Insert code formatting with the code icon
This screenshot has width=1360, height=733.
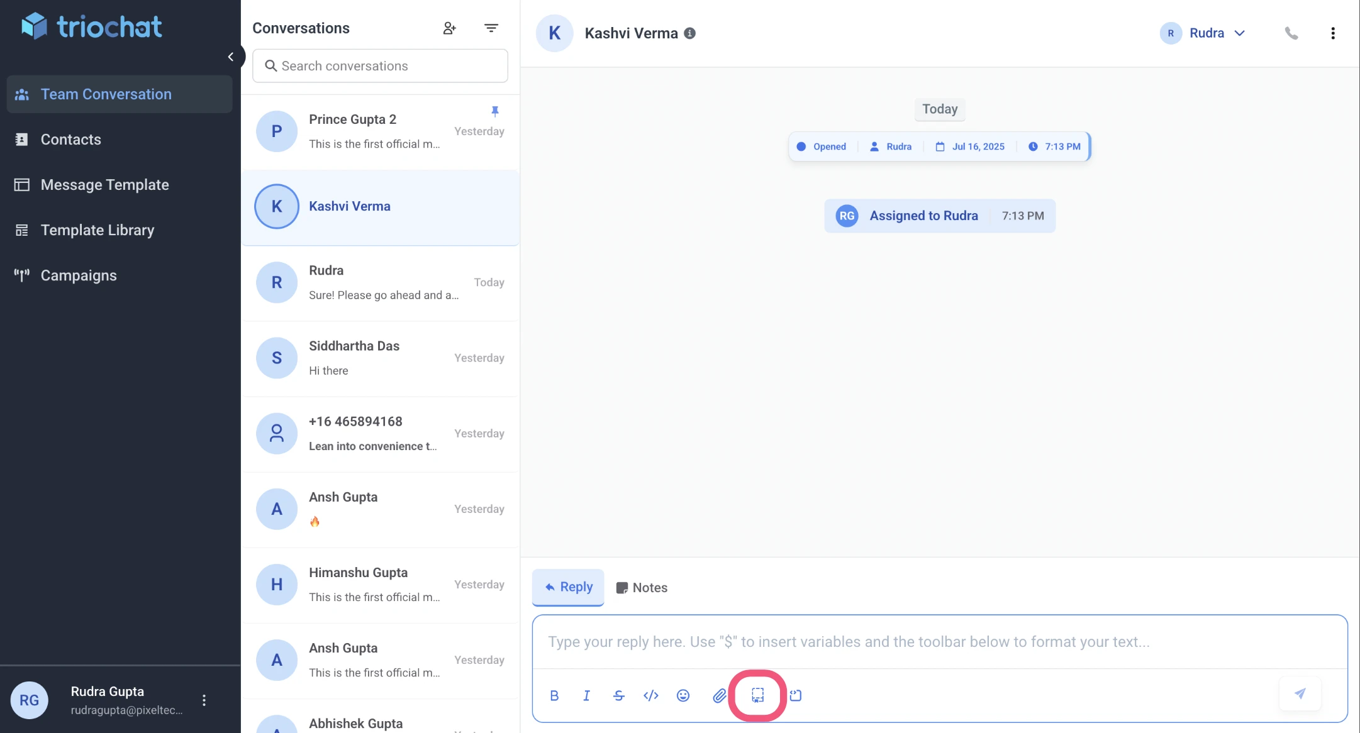pyautogui.click(x=651, y=695)
